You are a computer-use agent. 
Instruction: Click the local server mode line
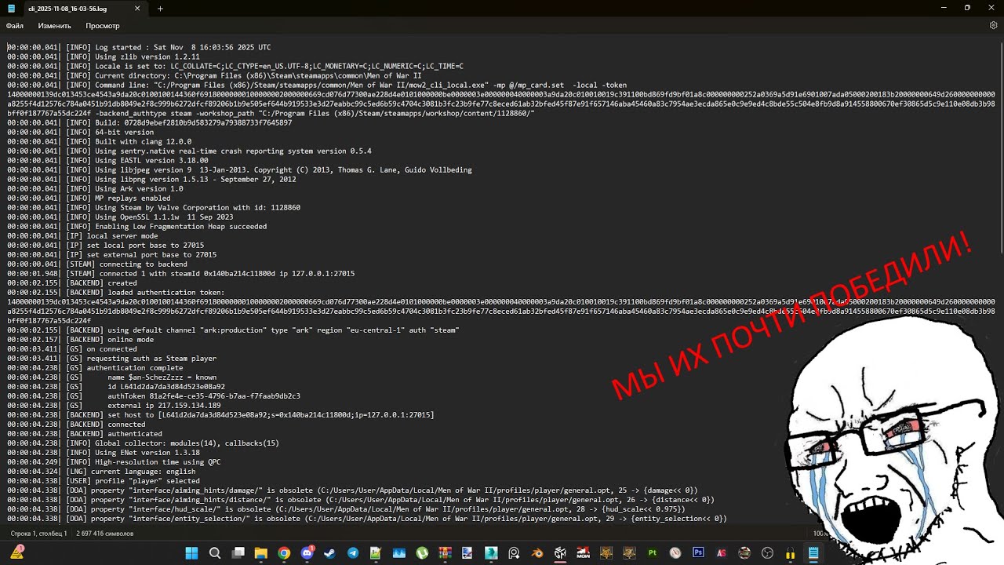coord(82,235)
